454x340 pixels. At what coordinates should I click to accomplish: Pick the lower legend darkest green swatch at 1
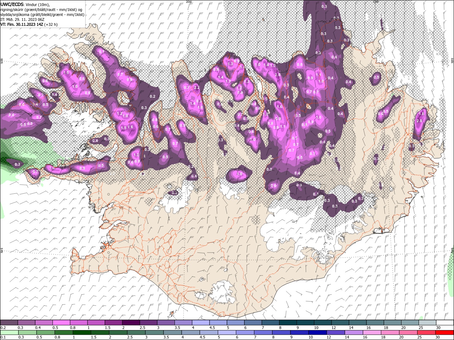point(82,332)
